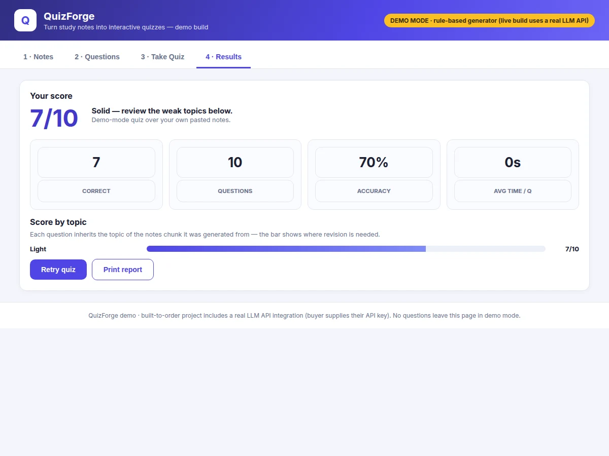Click the 0s average time value
609x456 pixels.
(x=513, y=162)
